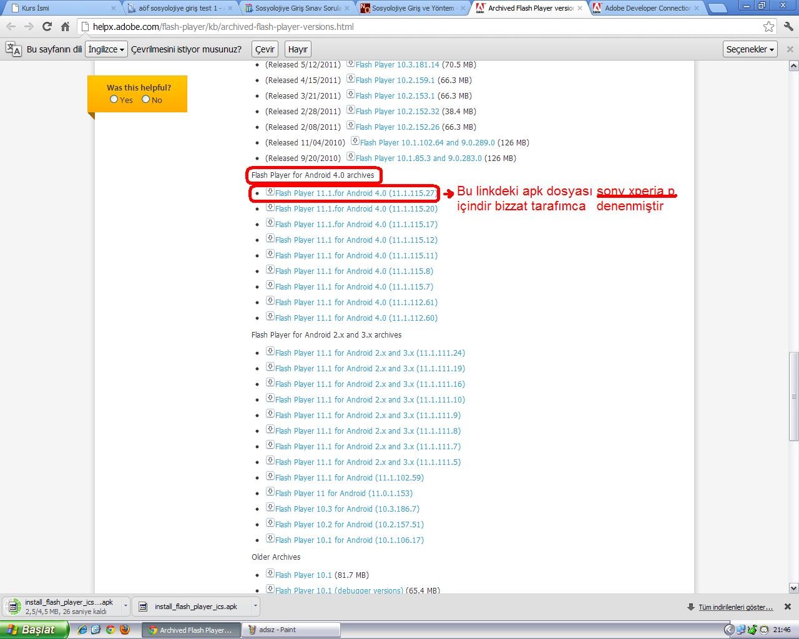Select No for Was this helpful

click(145, 99)
